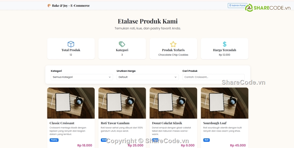Click the Bake & Joy croissant logo icon
This screenshot has width=294, height=148.
pyautogui.click(x=49, y=6)
